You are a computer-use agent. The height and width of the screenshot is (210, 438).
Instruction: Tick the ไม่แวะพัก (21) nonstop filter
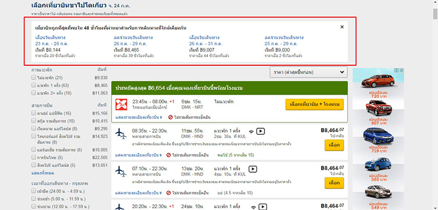[33, 77]
